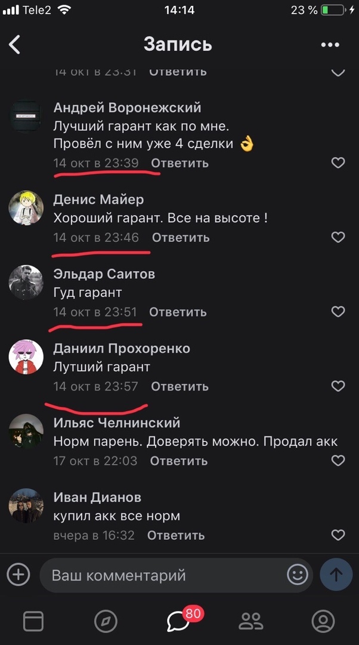This screenshot has width=359, height=645.
Task: Like Иван Дианов's comment with heart
Action: pyautogui.click(x=338, y=535)
